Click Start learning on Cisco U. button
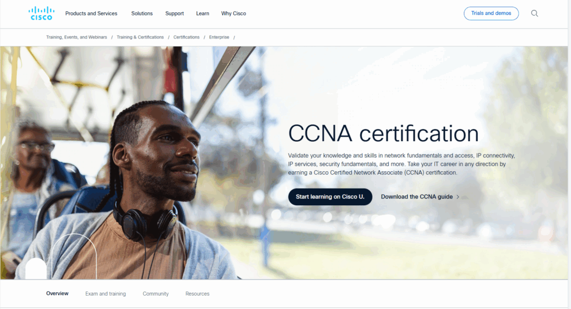571x309 pixels. pos(330,197)
